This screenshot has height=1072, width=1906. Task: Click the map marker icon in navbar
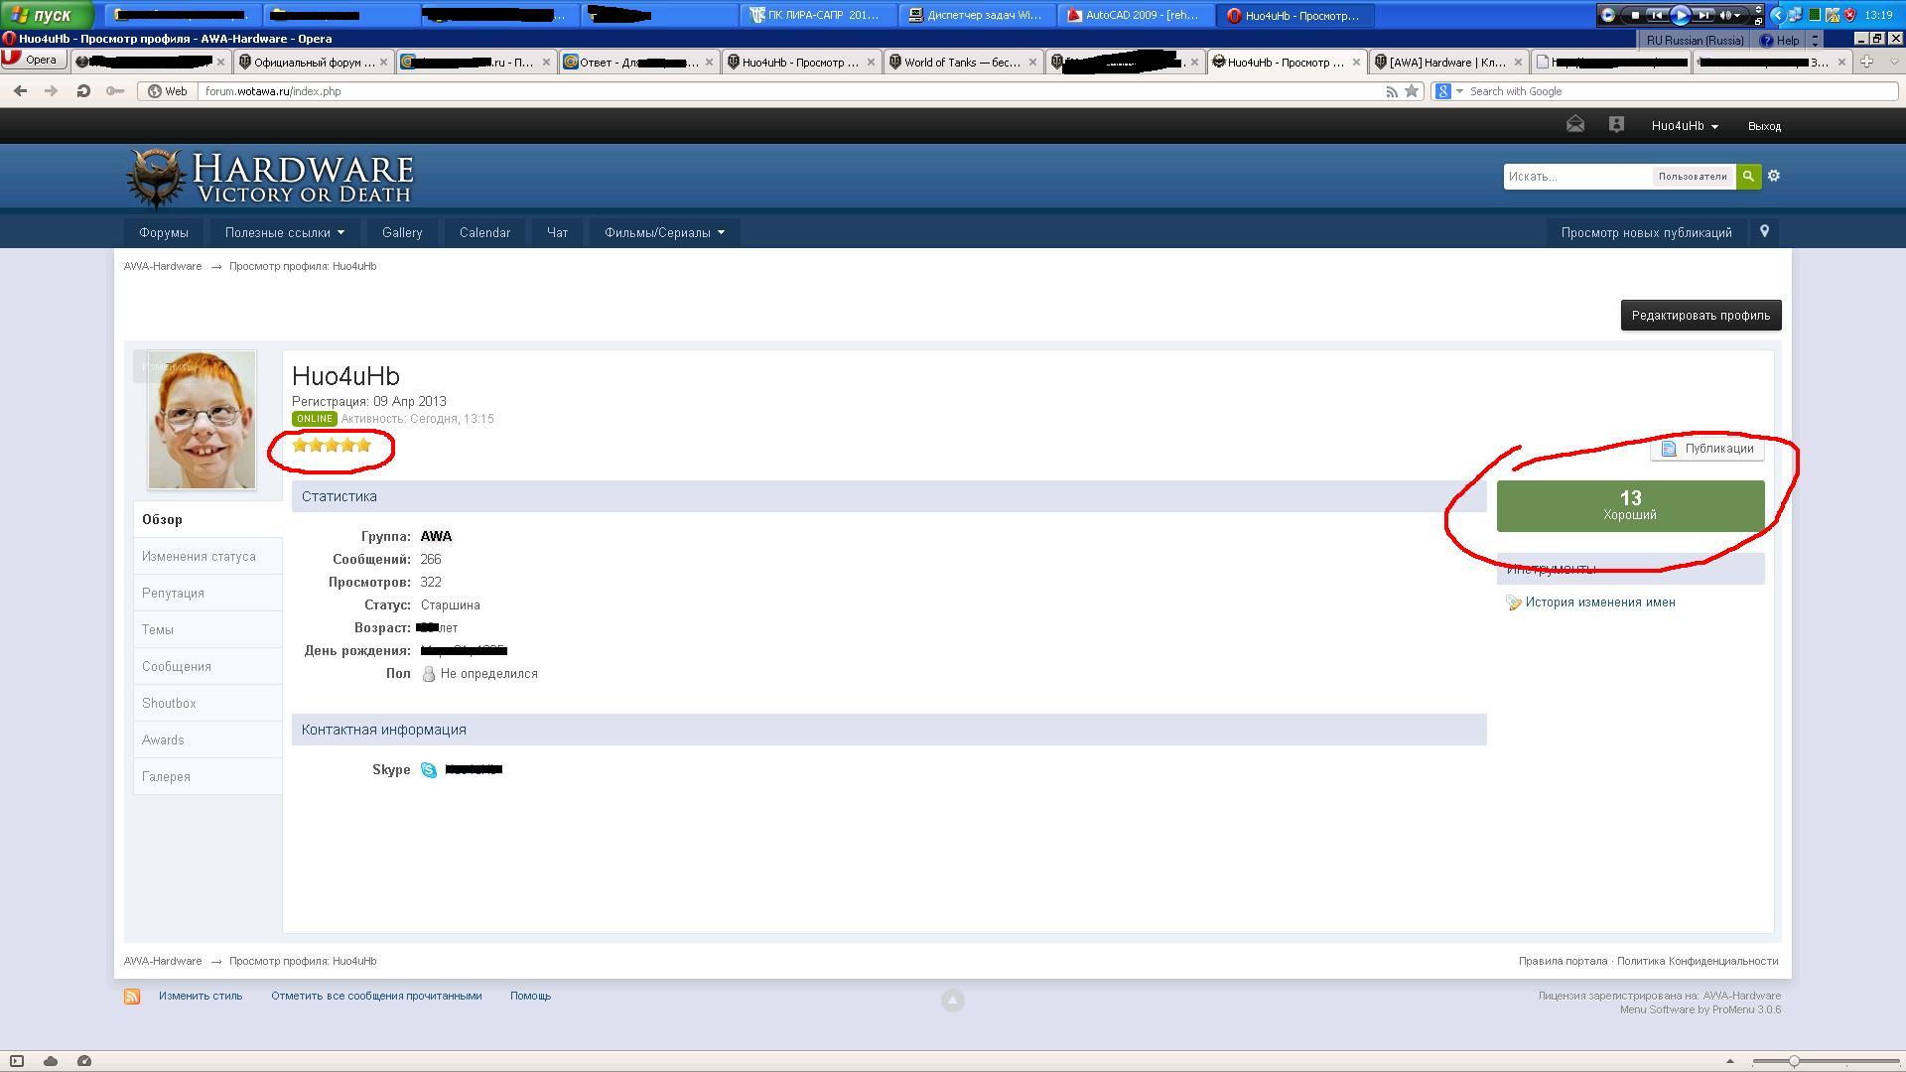[1764, 231]
